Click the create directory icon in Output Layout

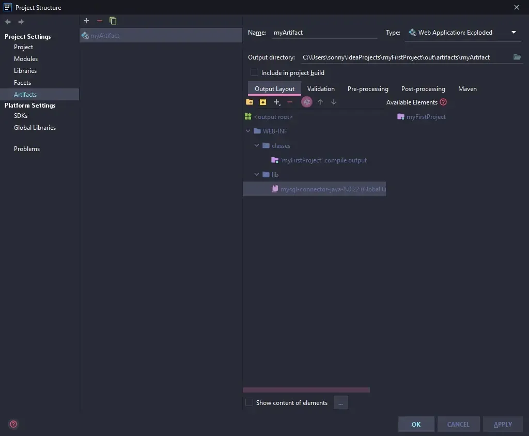click(250, 102)
